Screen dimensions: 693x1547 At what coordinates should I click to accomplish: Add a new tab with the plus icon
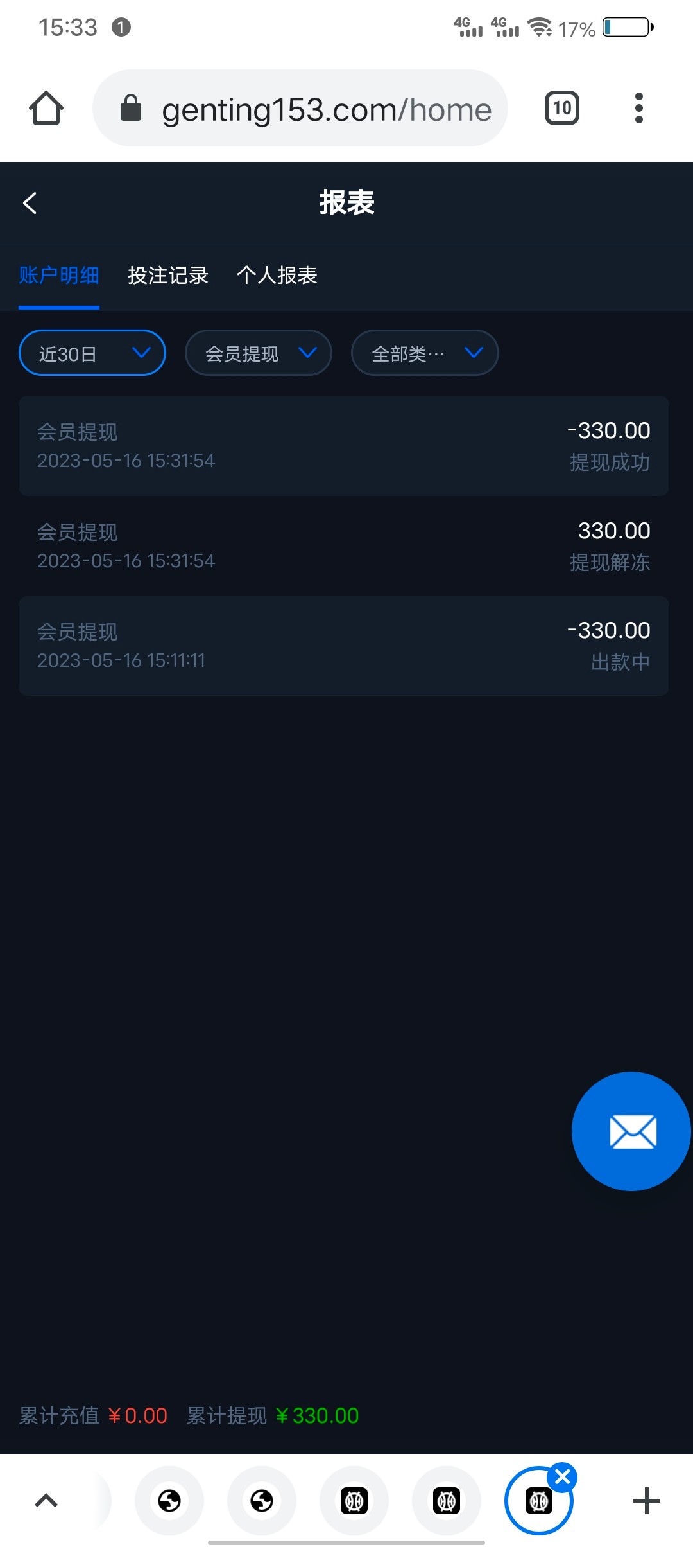click(646, 1501)
